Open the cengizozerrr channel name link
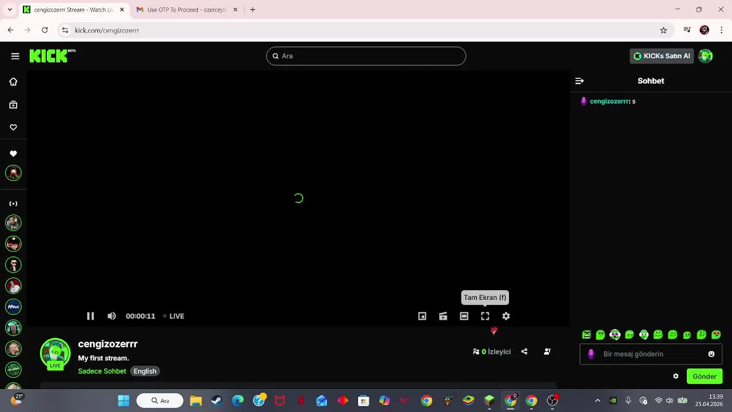The height and width of the screenshot is (412, 732). (x=108, y=344)
